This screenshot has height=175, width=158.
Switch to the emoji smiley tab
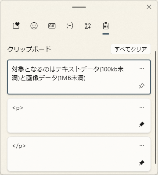coord(34,26)
